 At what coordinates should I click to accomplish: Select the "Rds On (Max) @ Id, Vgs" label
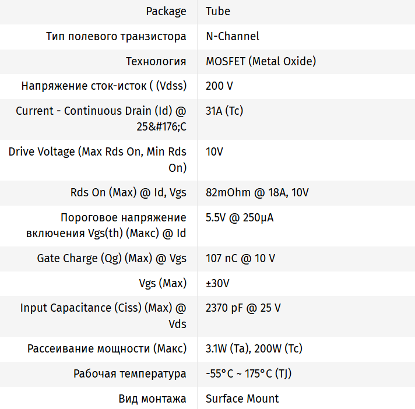[x=128, y=193]
